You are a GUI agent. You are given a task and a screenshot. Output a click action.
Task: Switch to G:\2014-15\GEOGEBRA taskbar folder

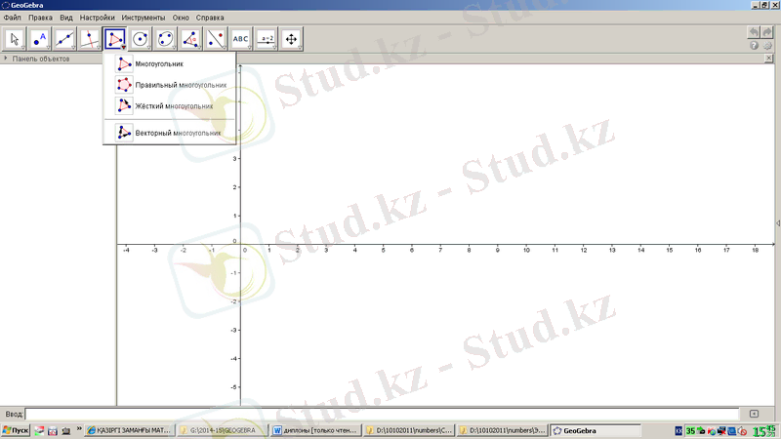pos(223,430)
